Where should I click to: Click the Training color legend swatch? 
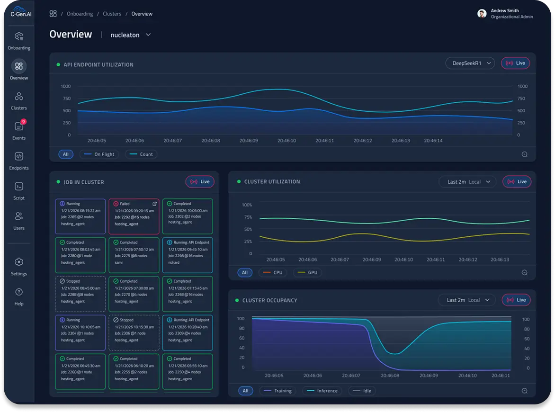point(268,390)
